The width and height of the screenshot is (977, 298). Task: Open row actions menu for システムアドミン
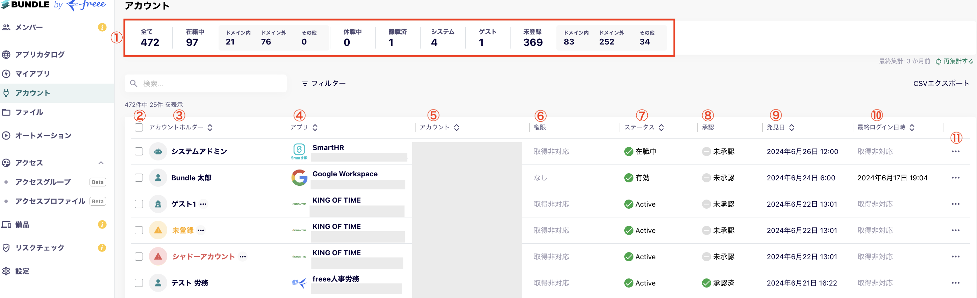pyautogui.click(x=955, y=151)
